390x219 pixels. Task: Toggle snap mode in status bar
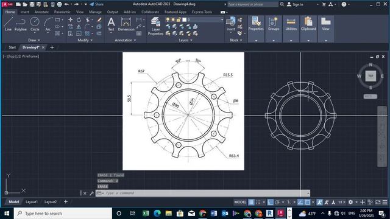pyautogui.click(x=258, y=202)
